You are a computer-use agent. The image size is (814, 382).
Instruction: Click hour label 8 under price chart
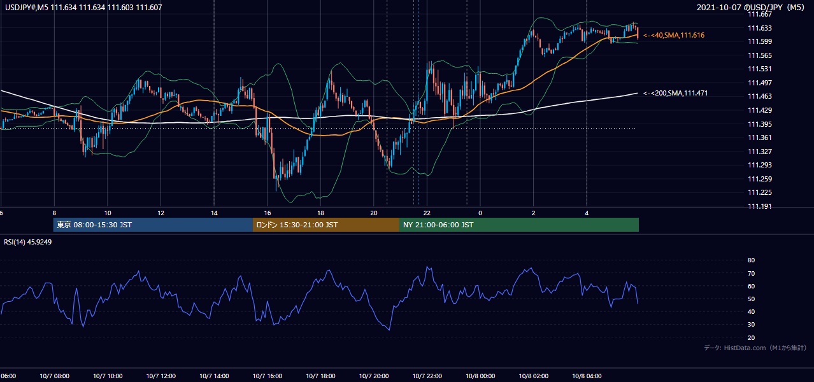coord(54,213)
